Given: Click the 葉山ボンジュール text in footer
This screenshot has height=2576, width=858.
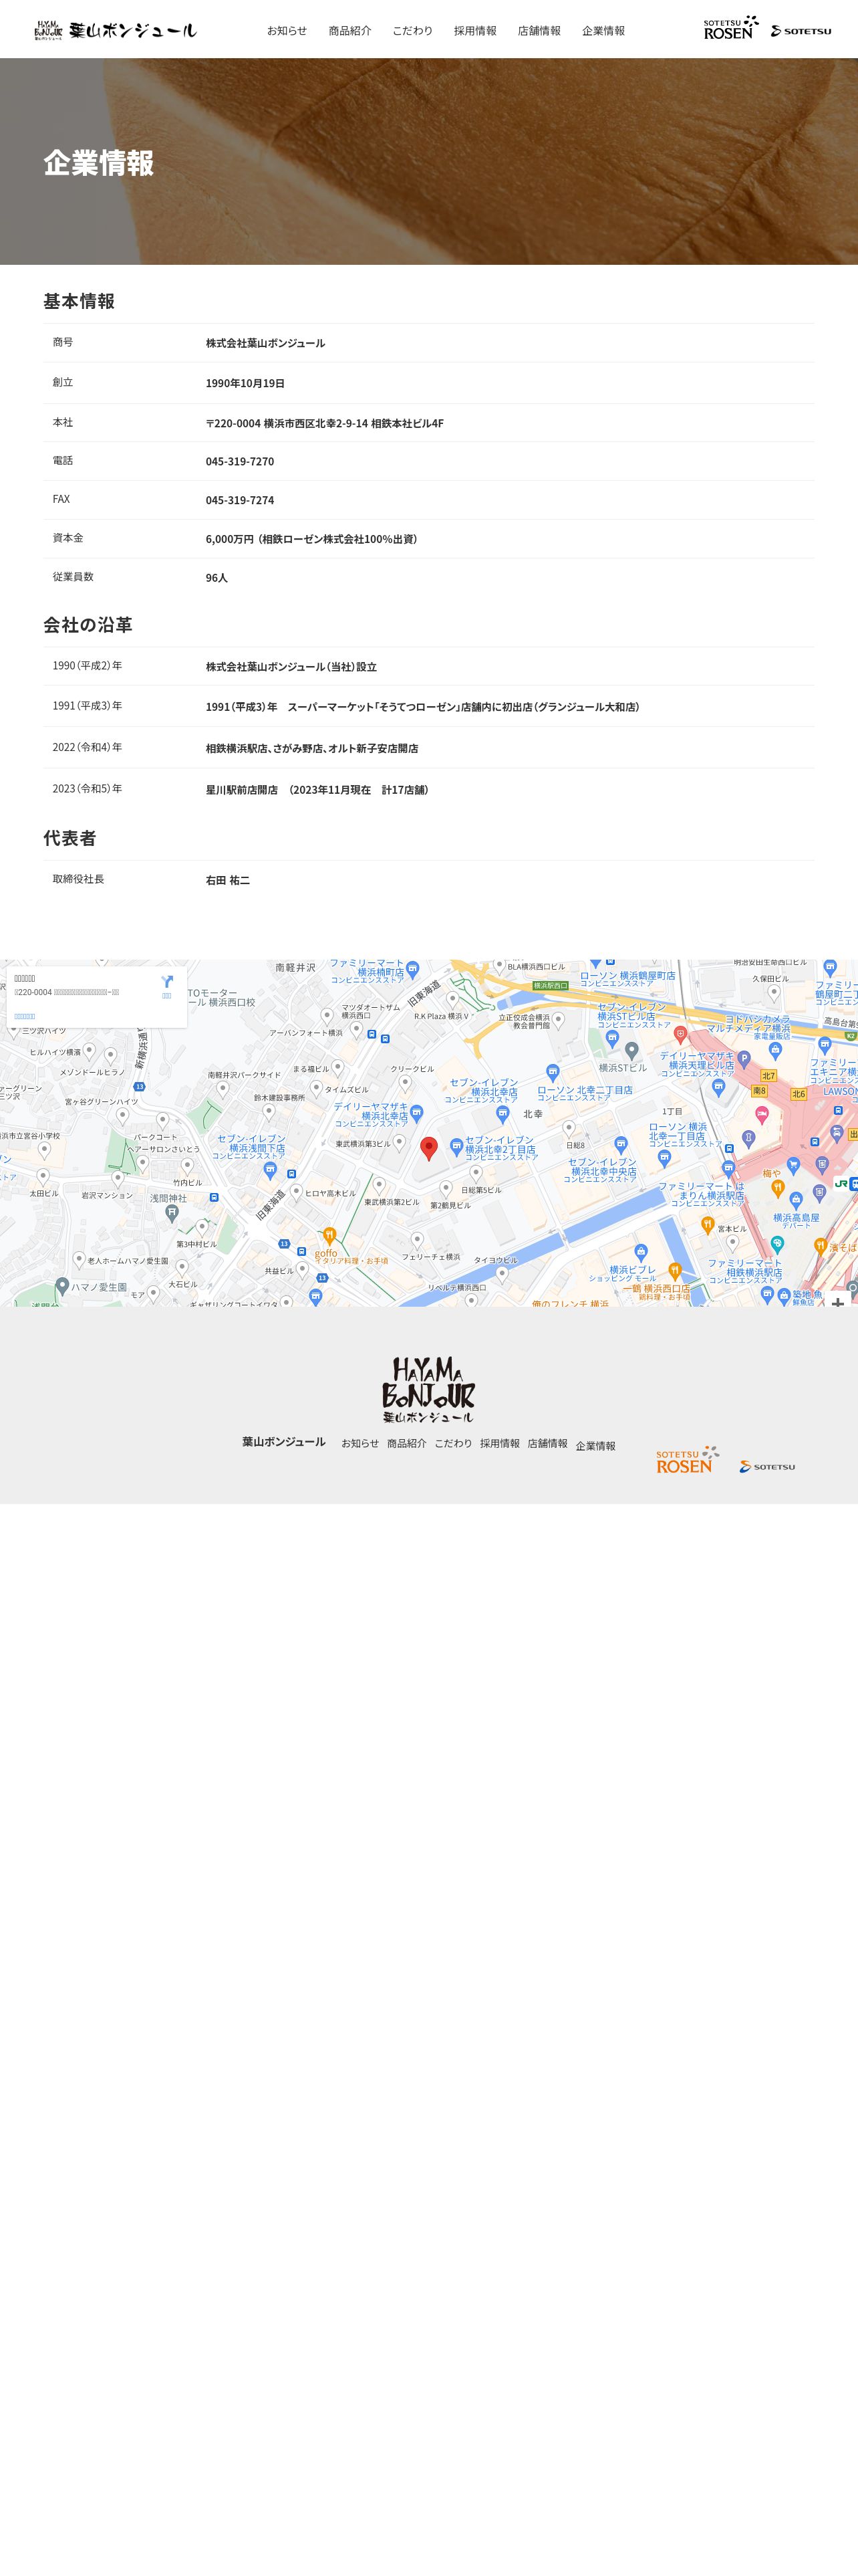Looking at the screenshot, I should 284,1442.
